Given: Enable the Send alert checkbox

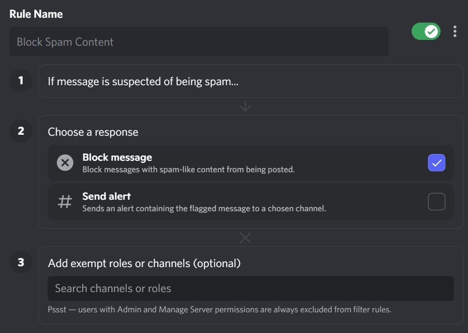Looking at the screenshot, I should [436, 202].
